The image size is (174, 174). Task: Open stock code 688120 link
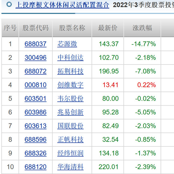click(x=35, y=167)
